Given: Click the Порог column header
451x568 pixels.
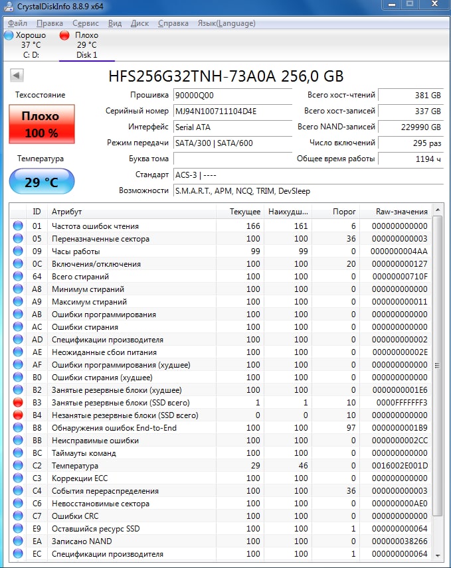Looking at the screenshot, I should click(335, 212).
